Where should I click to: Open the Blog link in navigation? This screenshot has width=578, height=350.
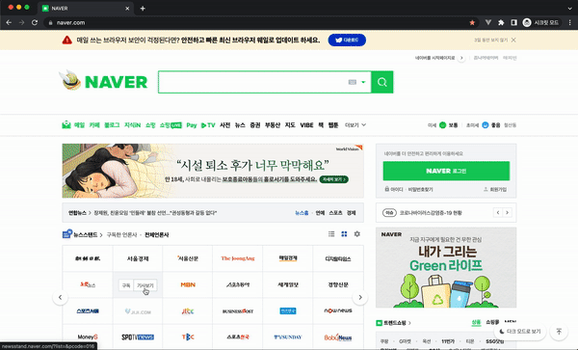tap(112, 125)
